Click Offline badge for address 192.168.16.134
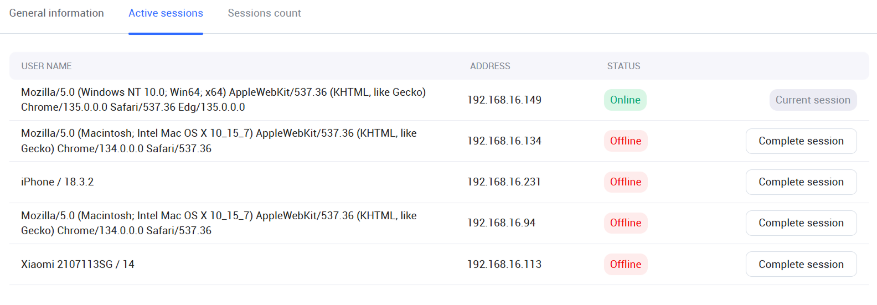Viewport: 877px width, 305px height. [625, 141]
